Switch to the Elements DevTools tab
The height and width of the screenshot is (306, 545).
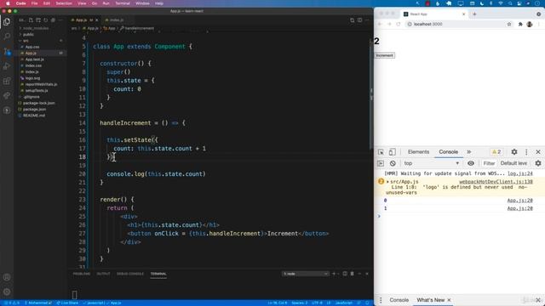pos(418,152)
